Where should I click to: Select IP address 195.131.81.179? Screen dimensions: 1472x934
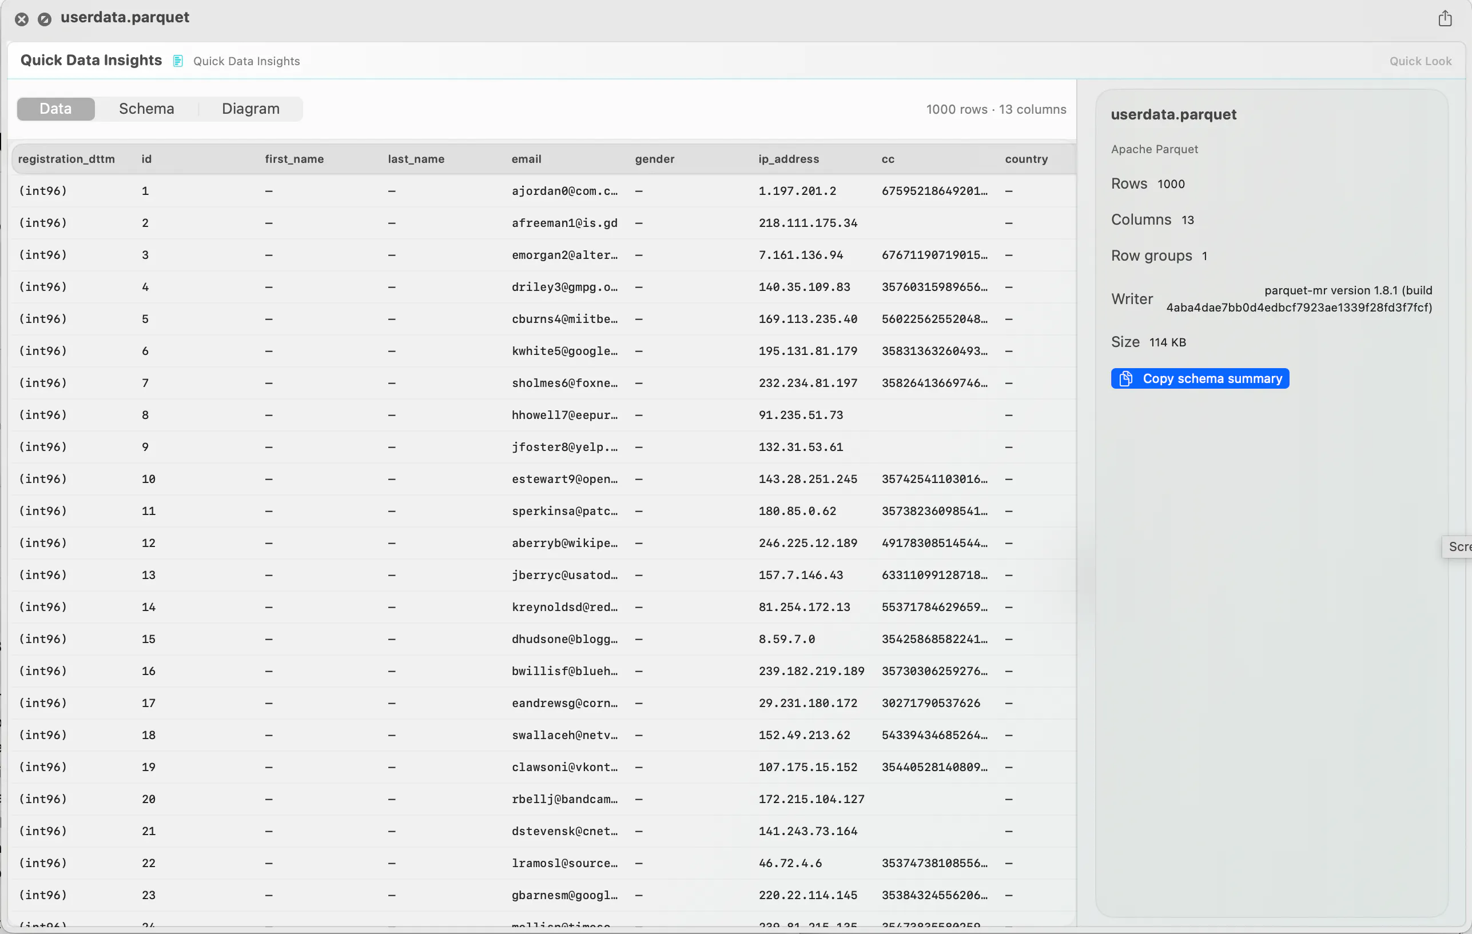[x=807, y=351]
